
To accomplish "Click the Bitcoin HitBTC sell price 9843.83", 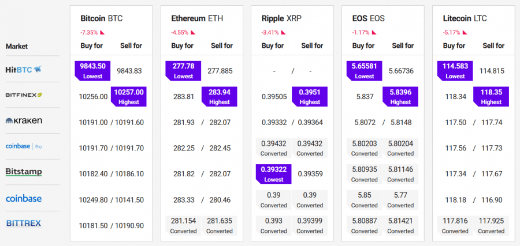I will [x=129, y=71].
